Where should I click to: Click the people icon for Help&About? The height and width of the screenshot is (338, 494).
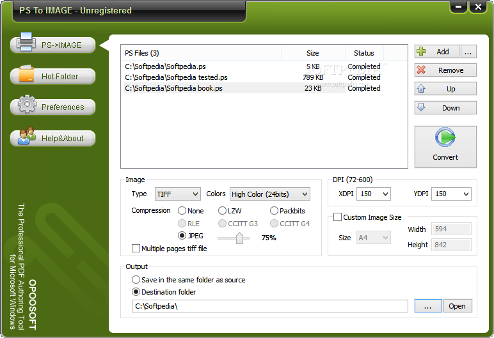pyautogui.click(x=27, y=135)
